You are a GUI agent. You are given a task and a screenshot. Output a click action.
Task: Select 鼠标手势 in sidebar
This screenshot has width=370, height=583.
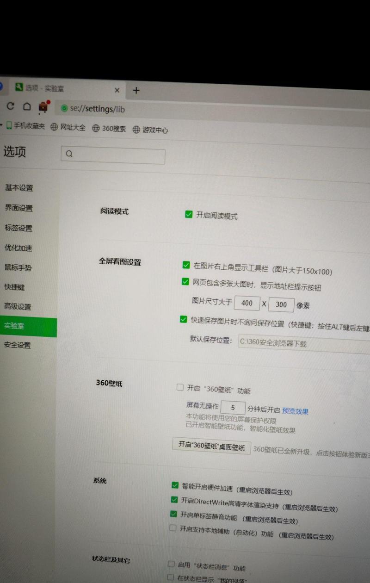(x=18, y=267)
